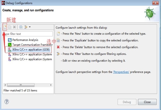Click 'Filter matched 5 of 15 items' text
The image size is (161, 110).
[x=20, y=90]
